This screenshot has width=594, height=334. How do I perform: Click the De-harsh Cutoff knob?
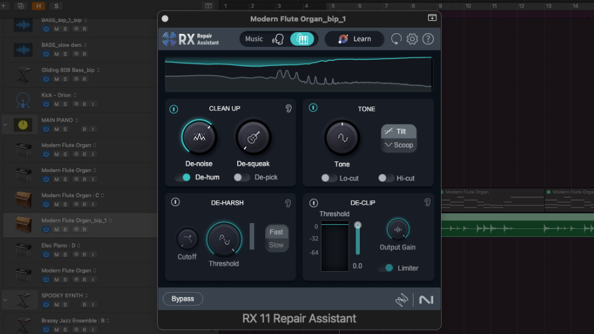click(x=187, y=238)
